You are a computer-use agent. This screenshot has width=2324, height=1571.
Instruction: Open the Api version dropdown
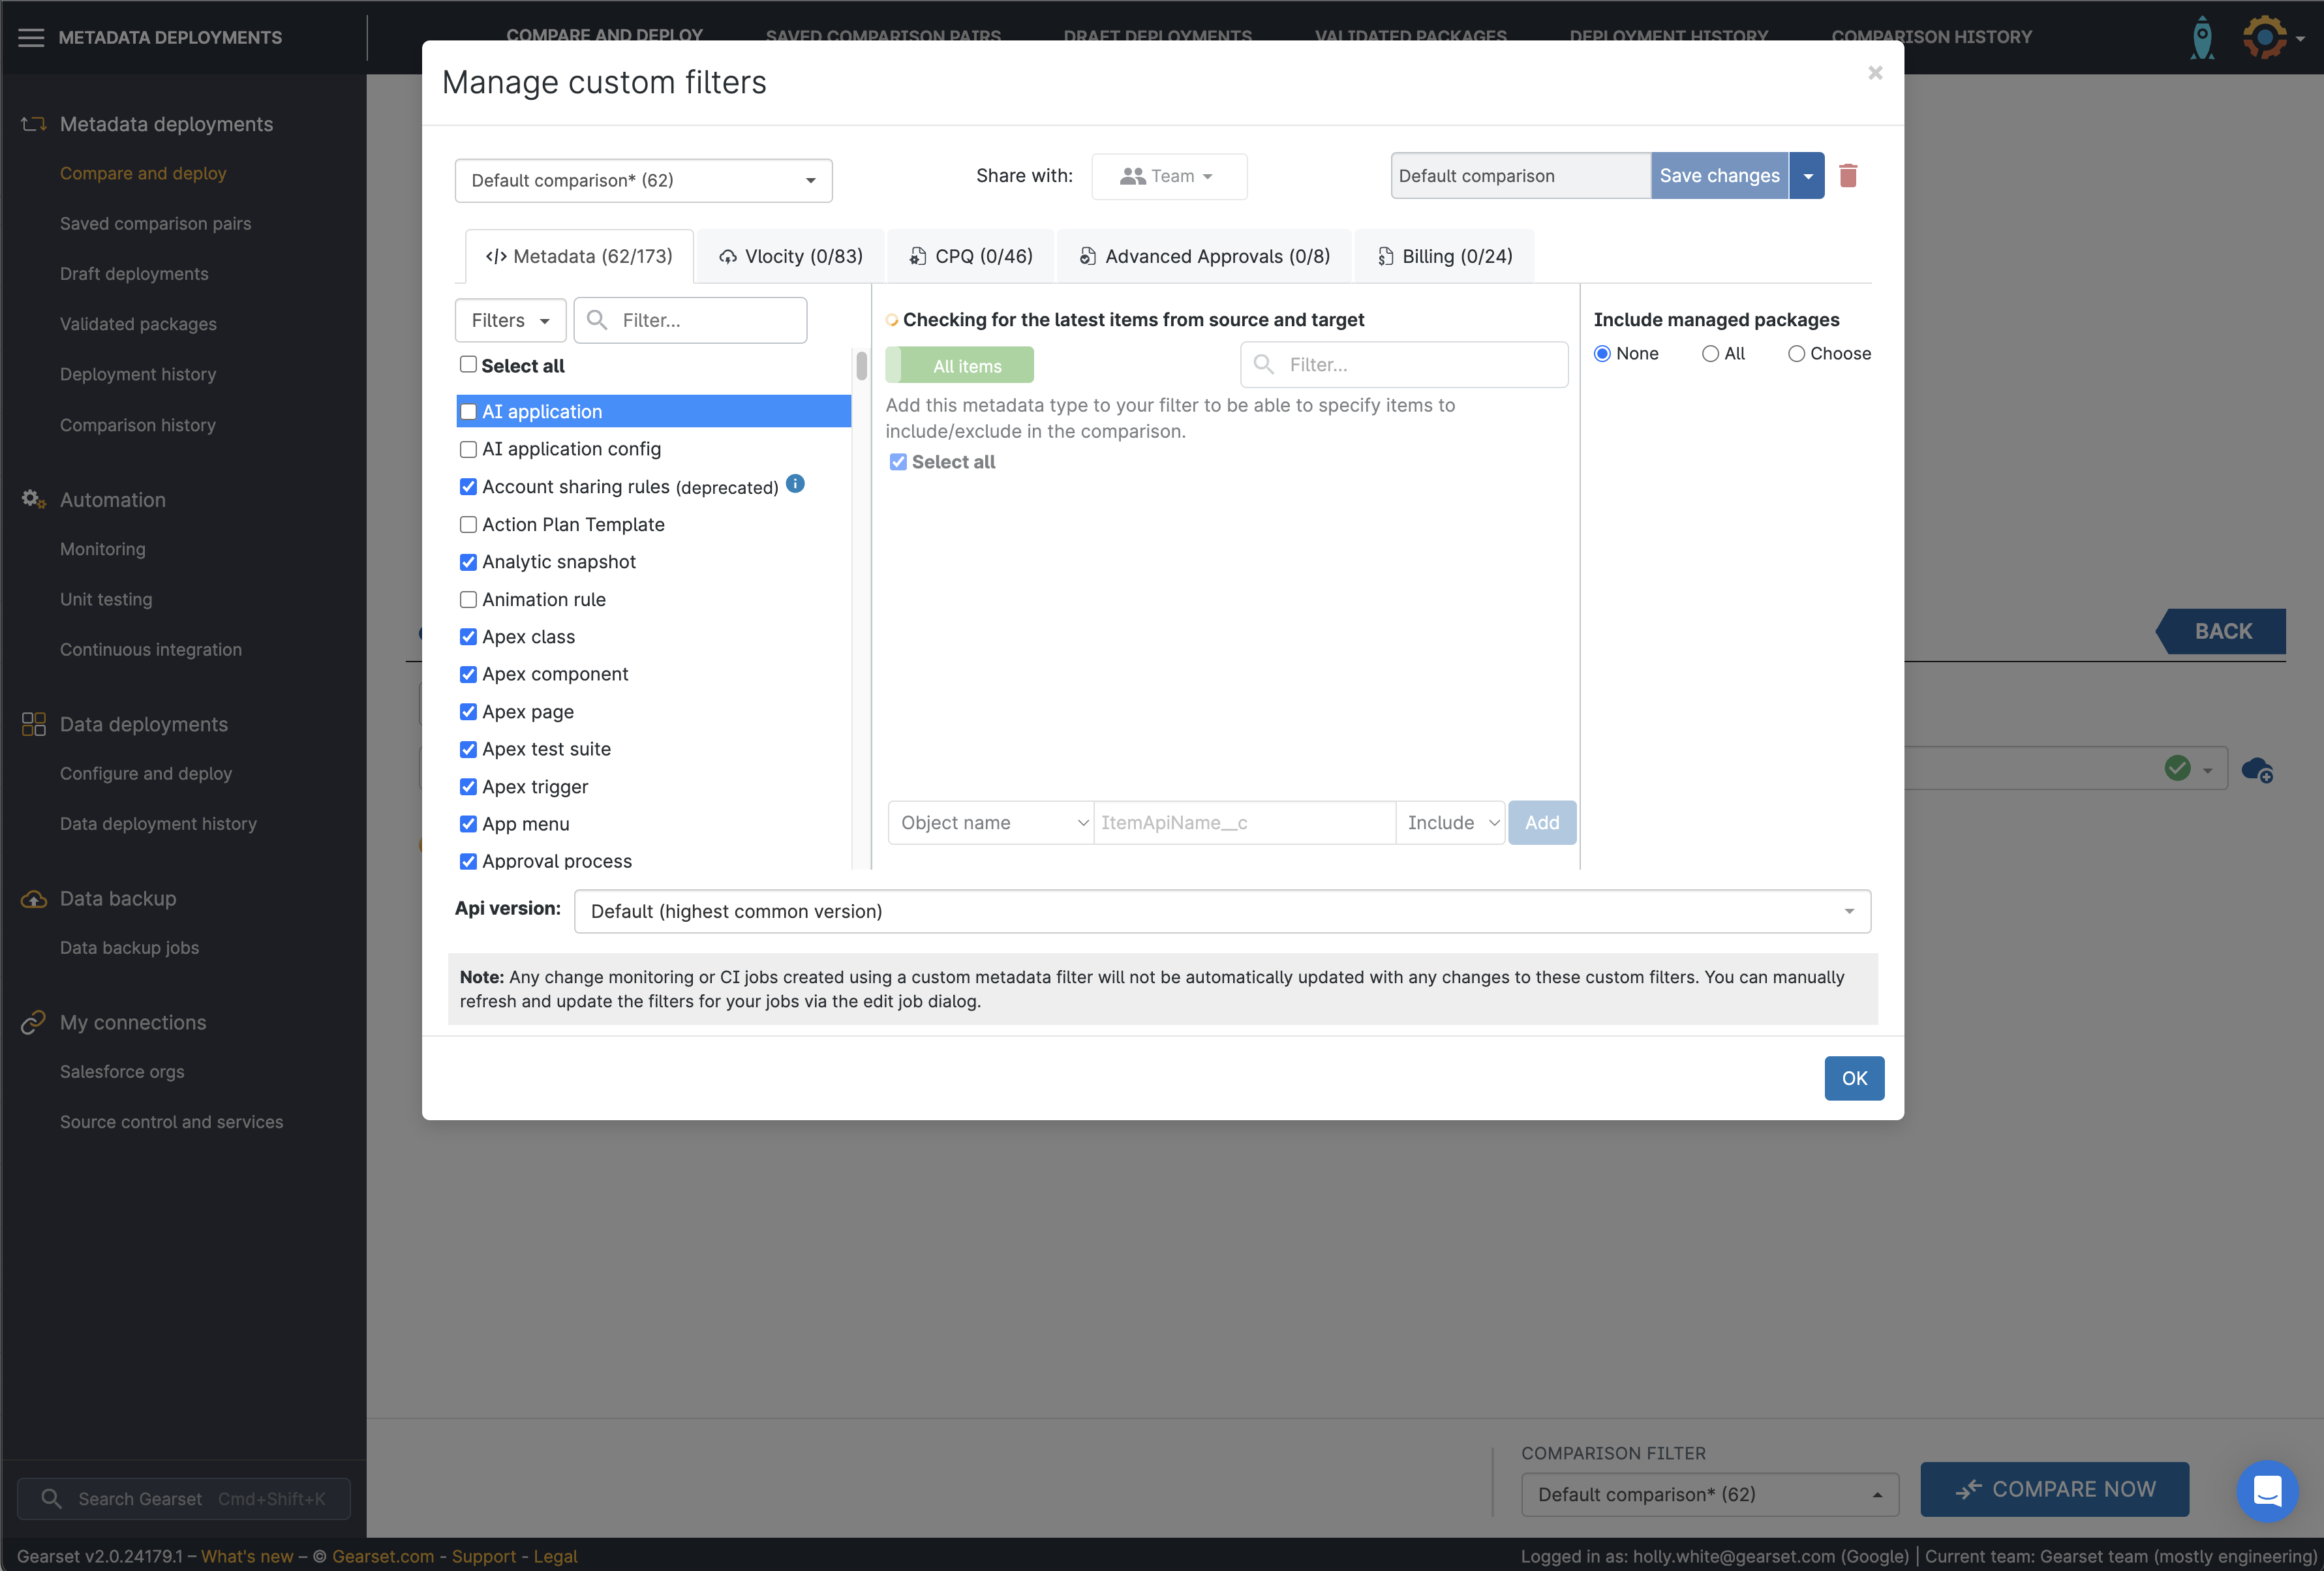(x=1221, y=911)
